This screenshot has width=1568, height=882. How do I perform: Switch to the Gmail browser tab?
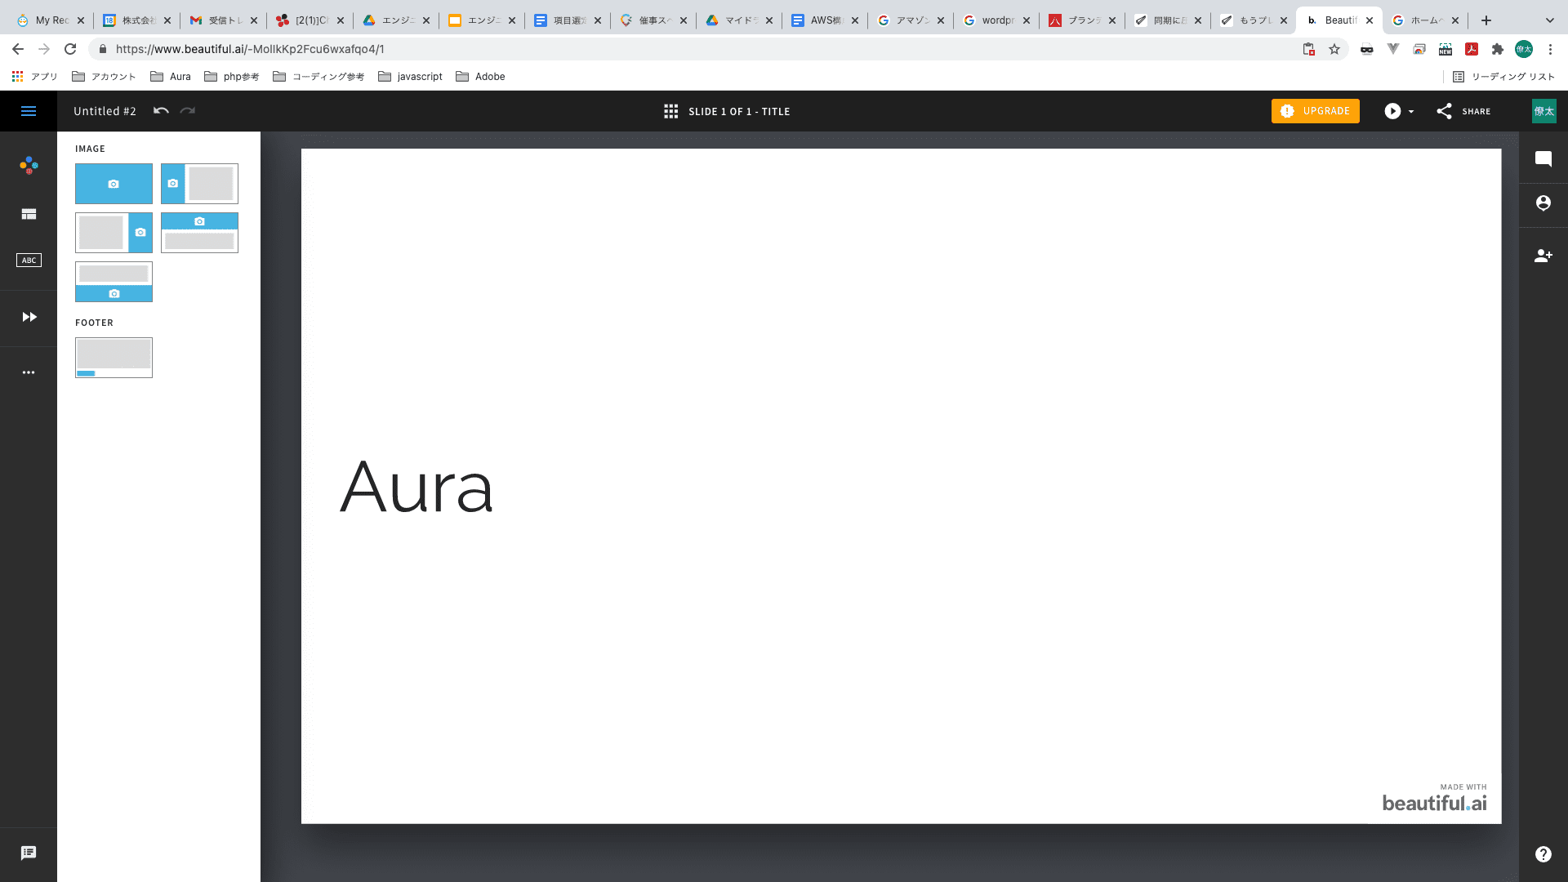(x=222, y=20)
